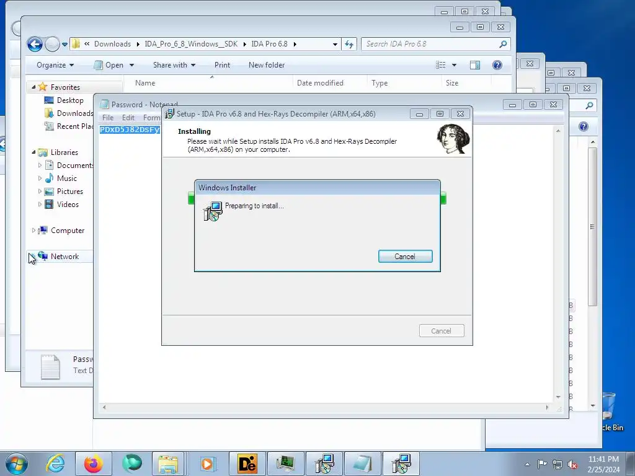This screenshot has height=476, width=635.
Task: Open the Edit menu in Notepad
Action: click(128, 117)
